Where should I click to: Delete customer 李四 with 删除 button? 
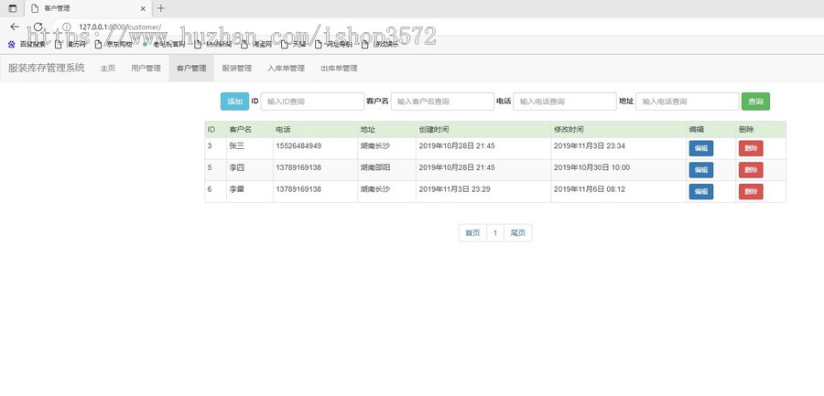(x=751, y=170)
